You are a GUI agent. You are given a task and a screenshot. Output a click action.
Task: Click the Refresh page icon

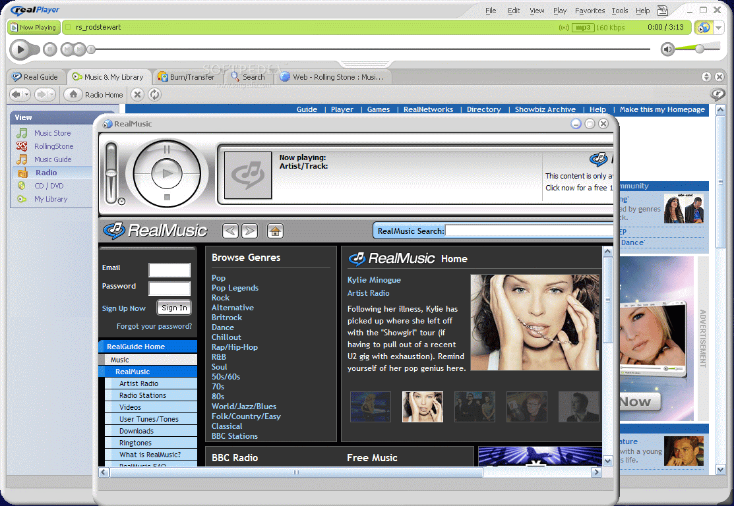(x=154, y=94)
